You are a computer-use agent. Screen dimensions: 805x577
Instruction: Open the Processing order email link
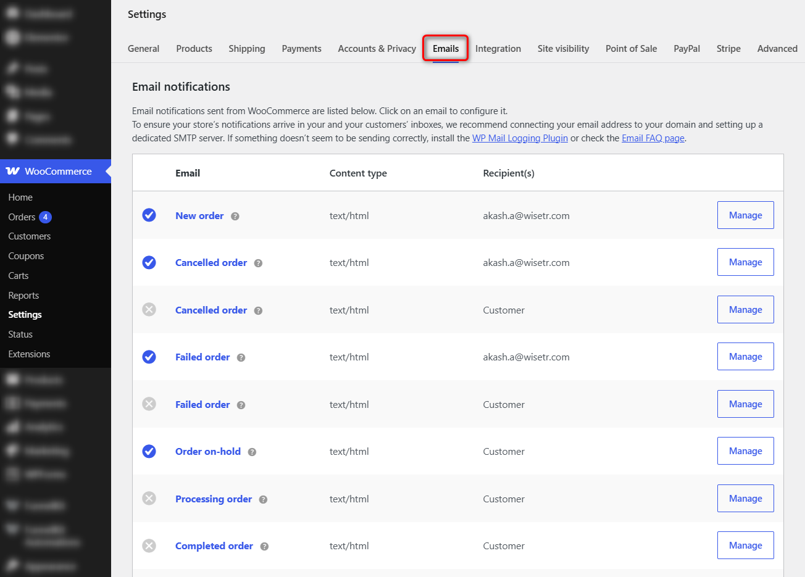[x=214, y=499]
